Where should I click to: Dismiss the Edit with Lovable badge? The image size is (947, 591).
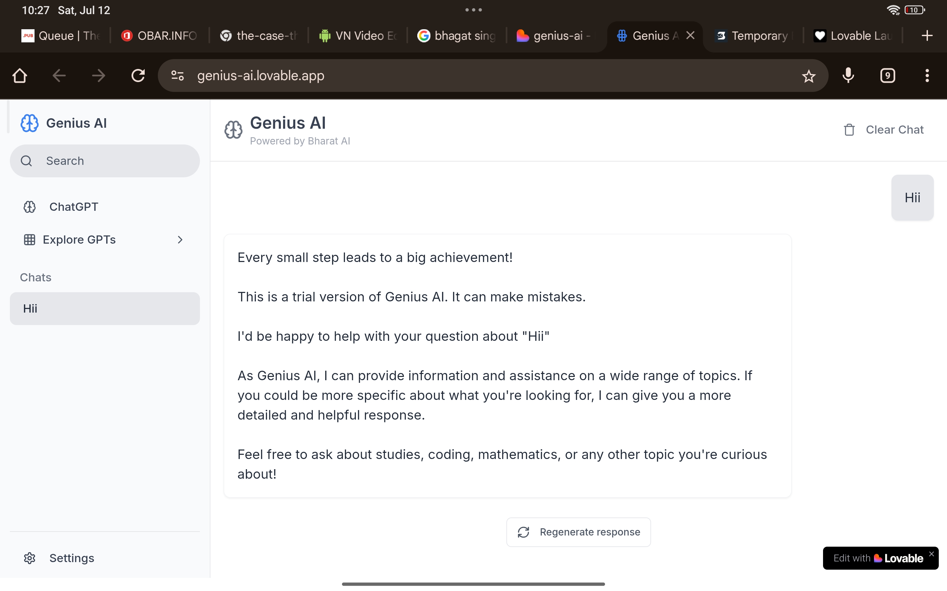point(931,554)
